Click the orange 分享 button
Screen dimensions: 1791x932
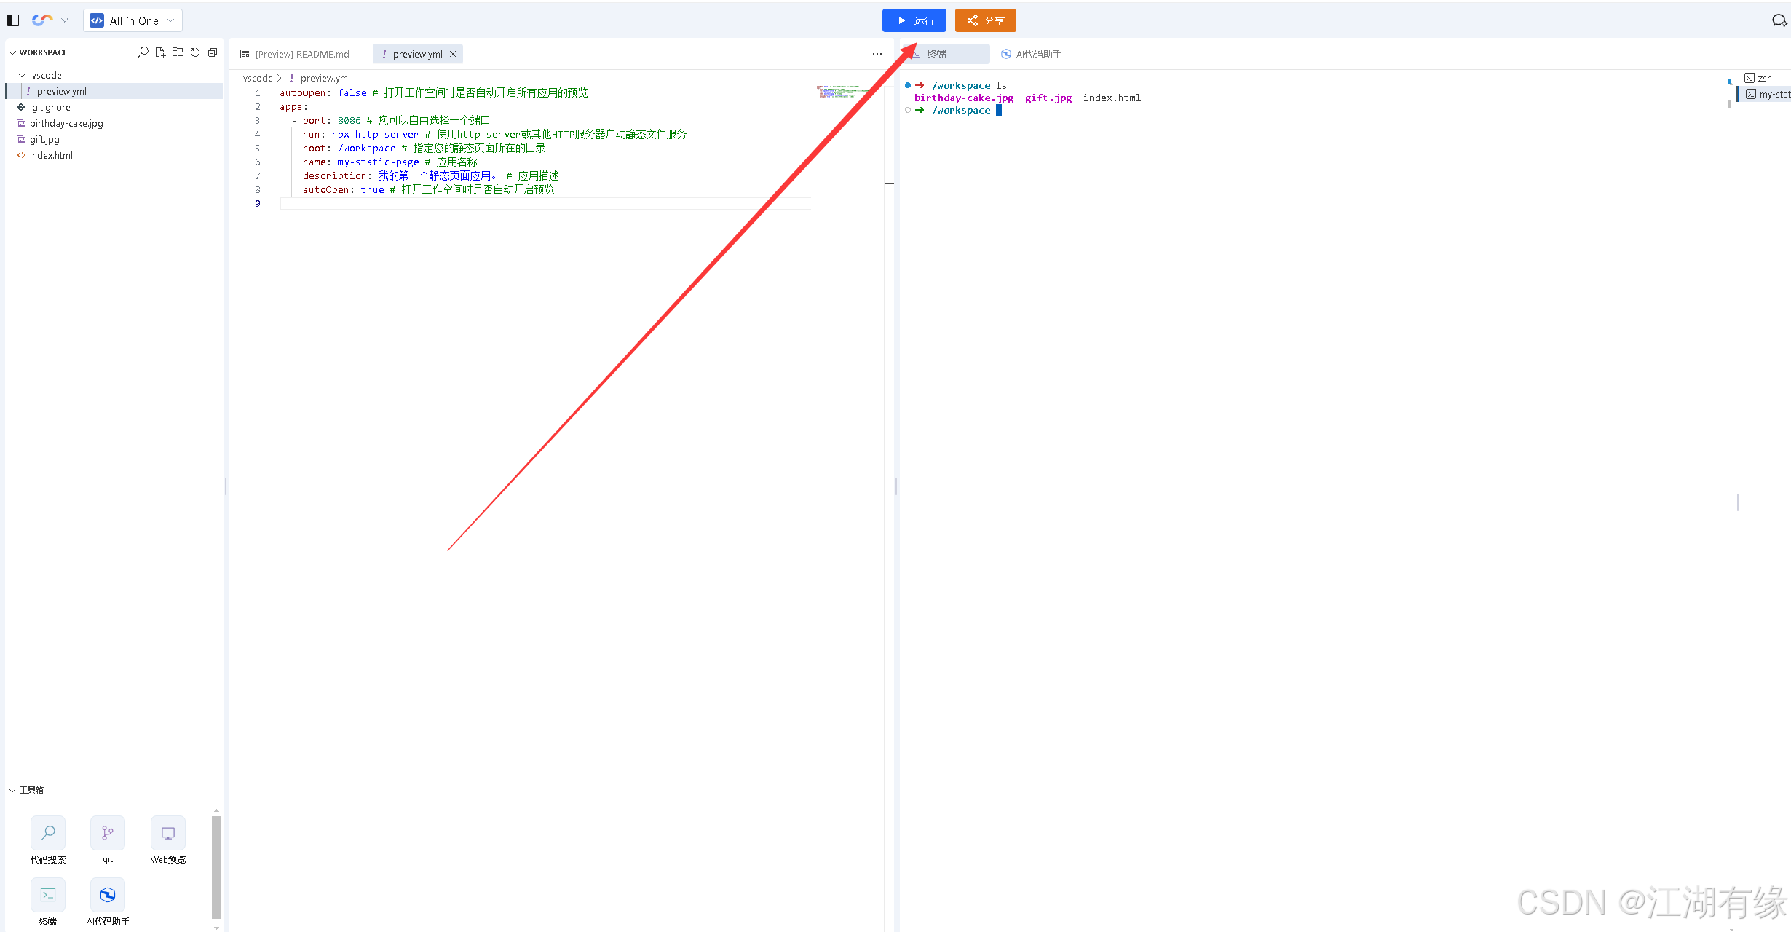(985, 20)
